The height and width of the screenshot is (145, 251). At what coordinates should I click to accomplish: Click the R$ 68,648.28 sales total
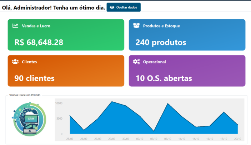(x=39, y=42)
